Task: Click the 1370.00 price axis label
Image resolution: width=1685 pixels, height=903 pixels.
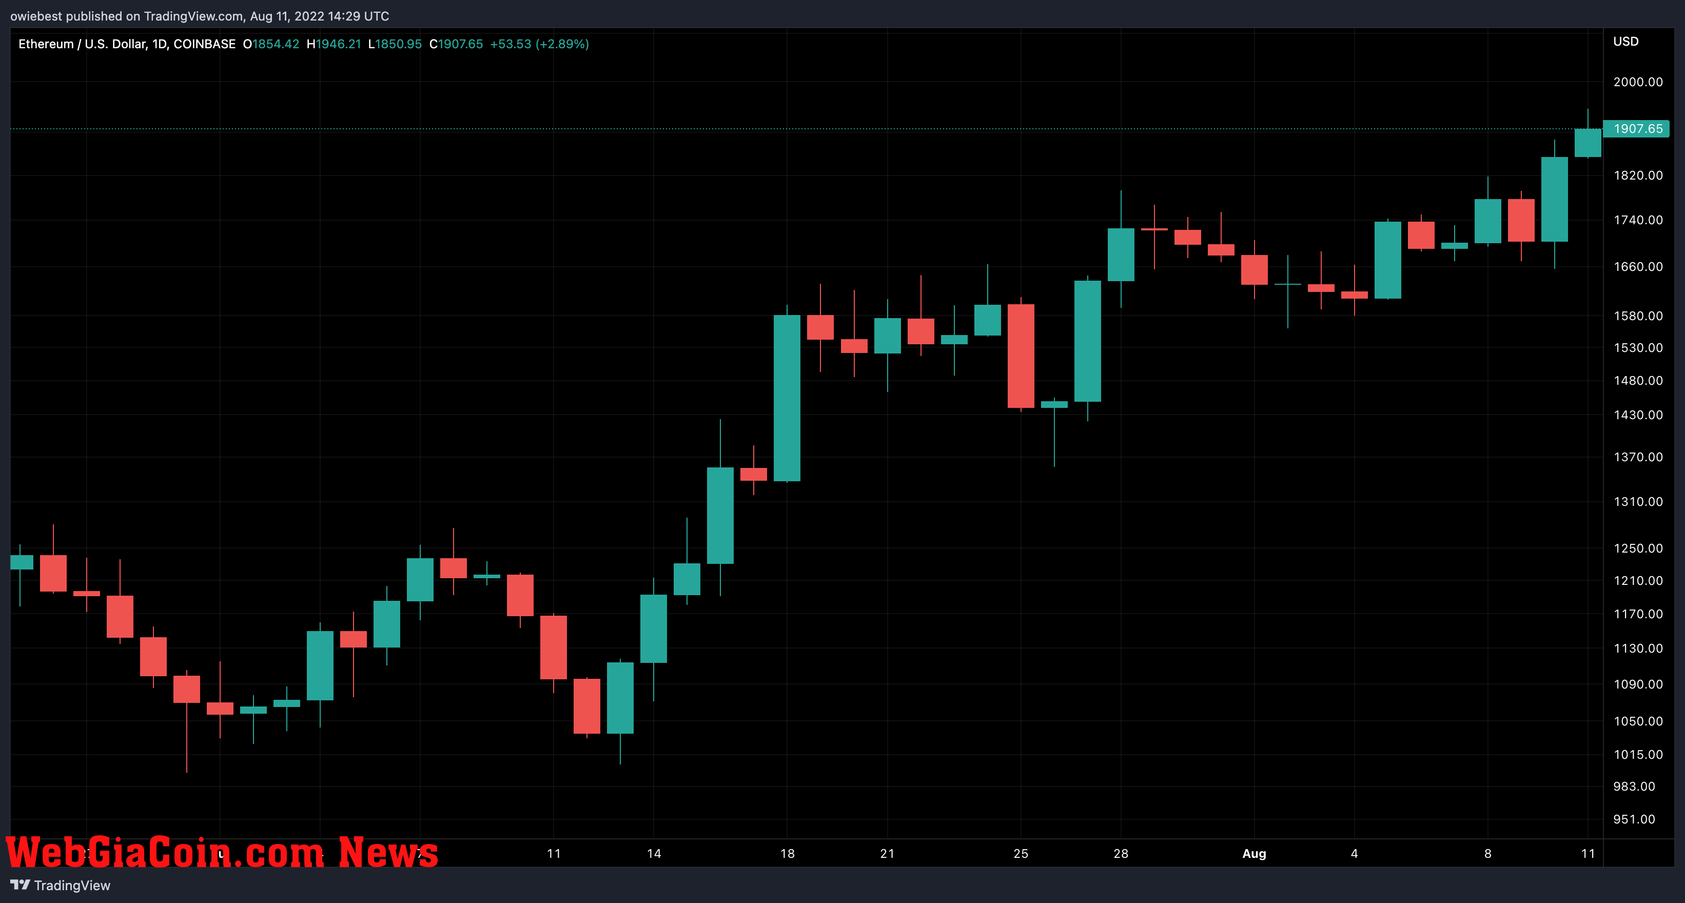Action: (x=1638, y=457)
